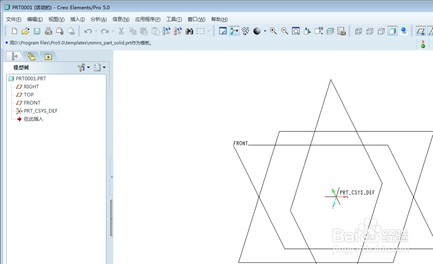The image size is (433, 264).
Task: Switch to wireframe display
Action: pos(359,31)
